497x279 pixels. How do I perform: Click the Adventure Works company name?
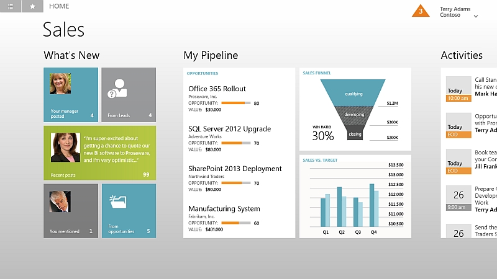(x=205, y=136)
